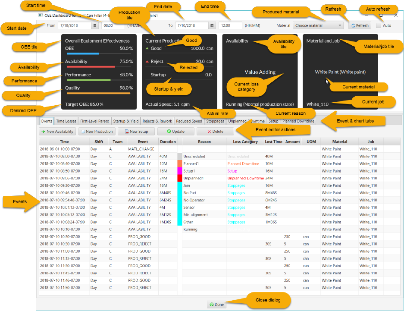Focus the start time 08:00 field

[x=113, y=25]
